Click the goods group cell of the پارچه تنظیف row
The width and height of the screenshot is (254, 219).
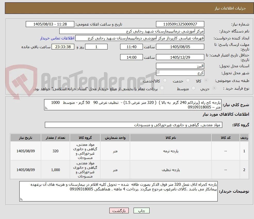click(x=85, y=170)
